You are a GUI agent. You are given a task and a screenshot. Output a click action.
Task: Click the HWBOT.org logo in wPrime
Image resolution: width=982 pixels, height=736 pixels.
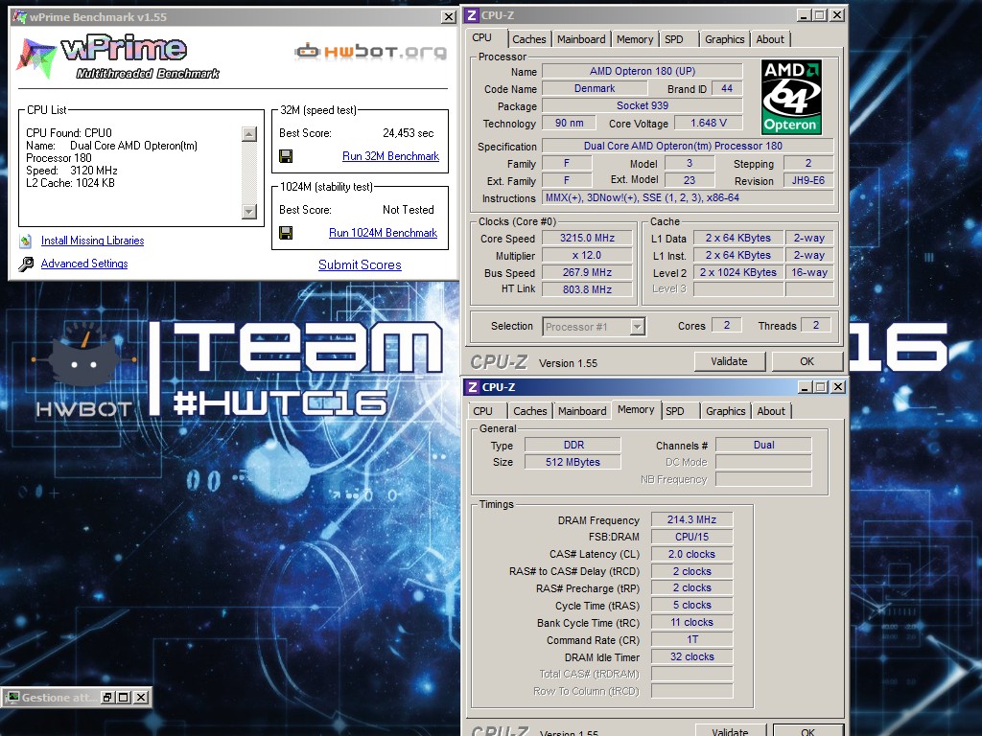[370, 52]
